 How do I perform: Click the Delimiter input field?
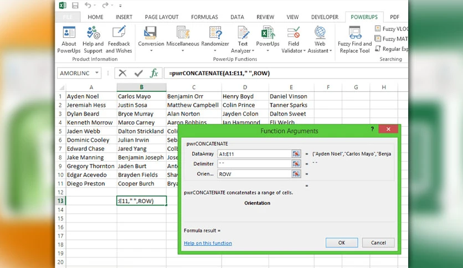point(255,164)
